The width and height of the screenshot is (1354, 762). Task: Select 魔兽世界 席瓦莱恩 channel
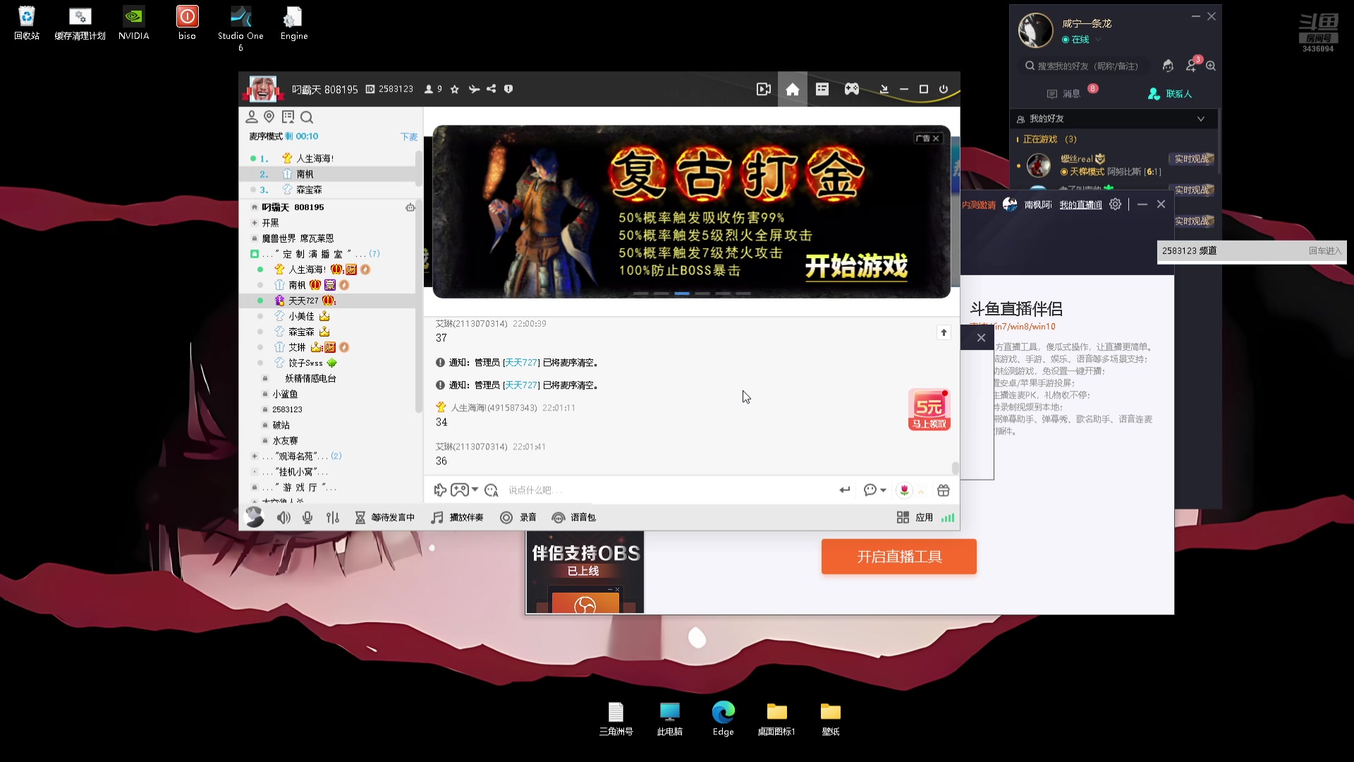click(x=298, y=238)
